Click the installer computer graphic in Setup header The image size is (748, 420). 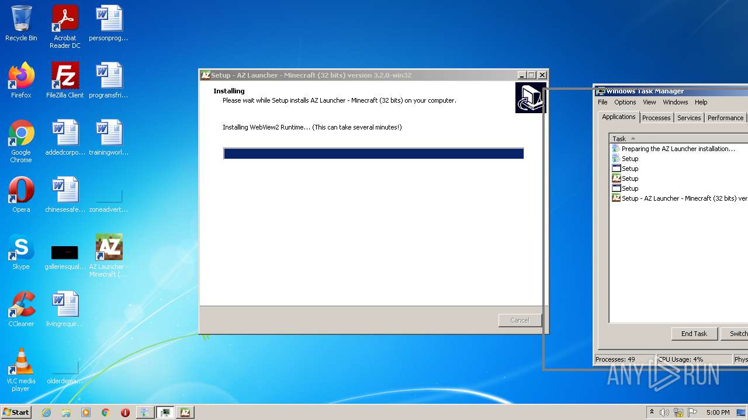click(x=531, y=97)
